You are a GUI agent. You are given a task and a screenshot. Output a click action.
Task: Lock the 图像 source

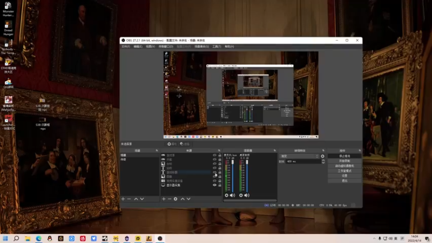pos(220,177)
